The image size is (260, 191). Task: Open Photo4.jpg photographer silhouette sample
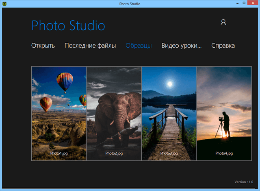[224, 114]
